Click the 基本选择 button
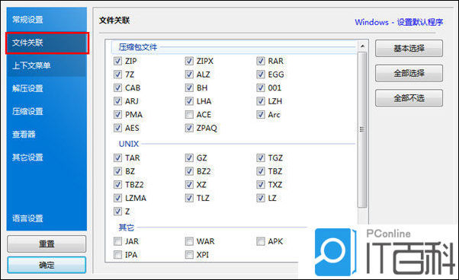The image size is (459, 280). point(409,49)
